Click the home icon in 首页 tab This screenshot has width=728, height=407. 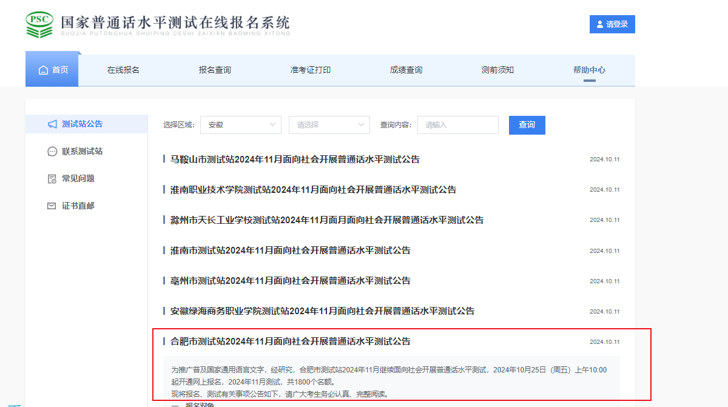point(43,70)
